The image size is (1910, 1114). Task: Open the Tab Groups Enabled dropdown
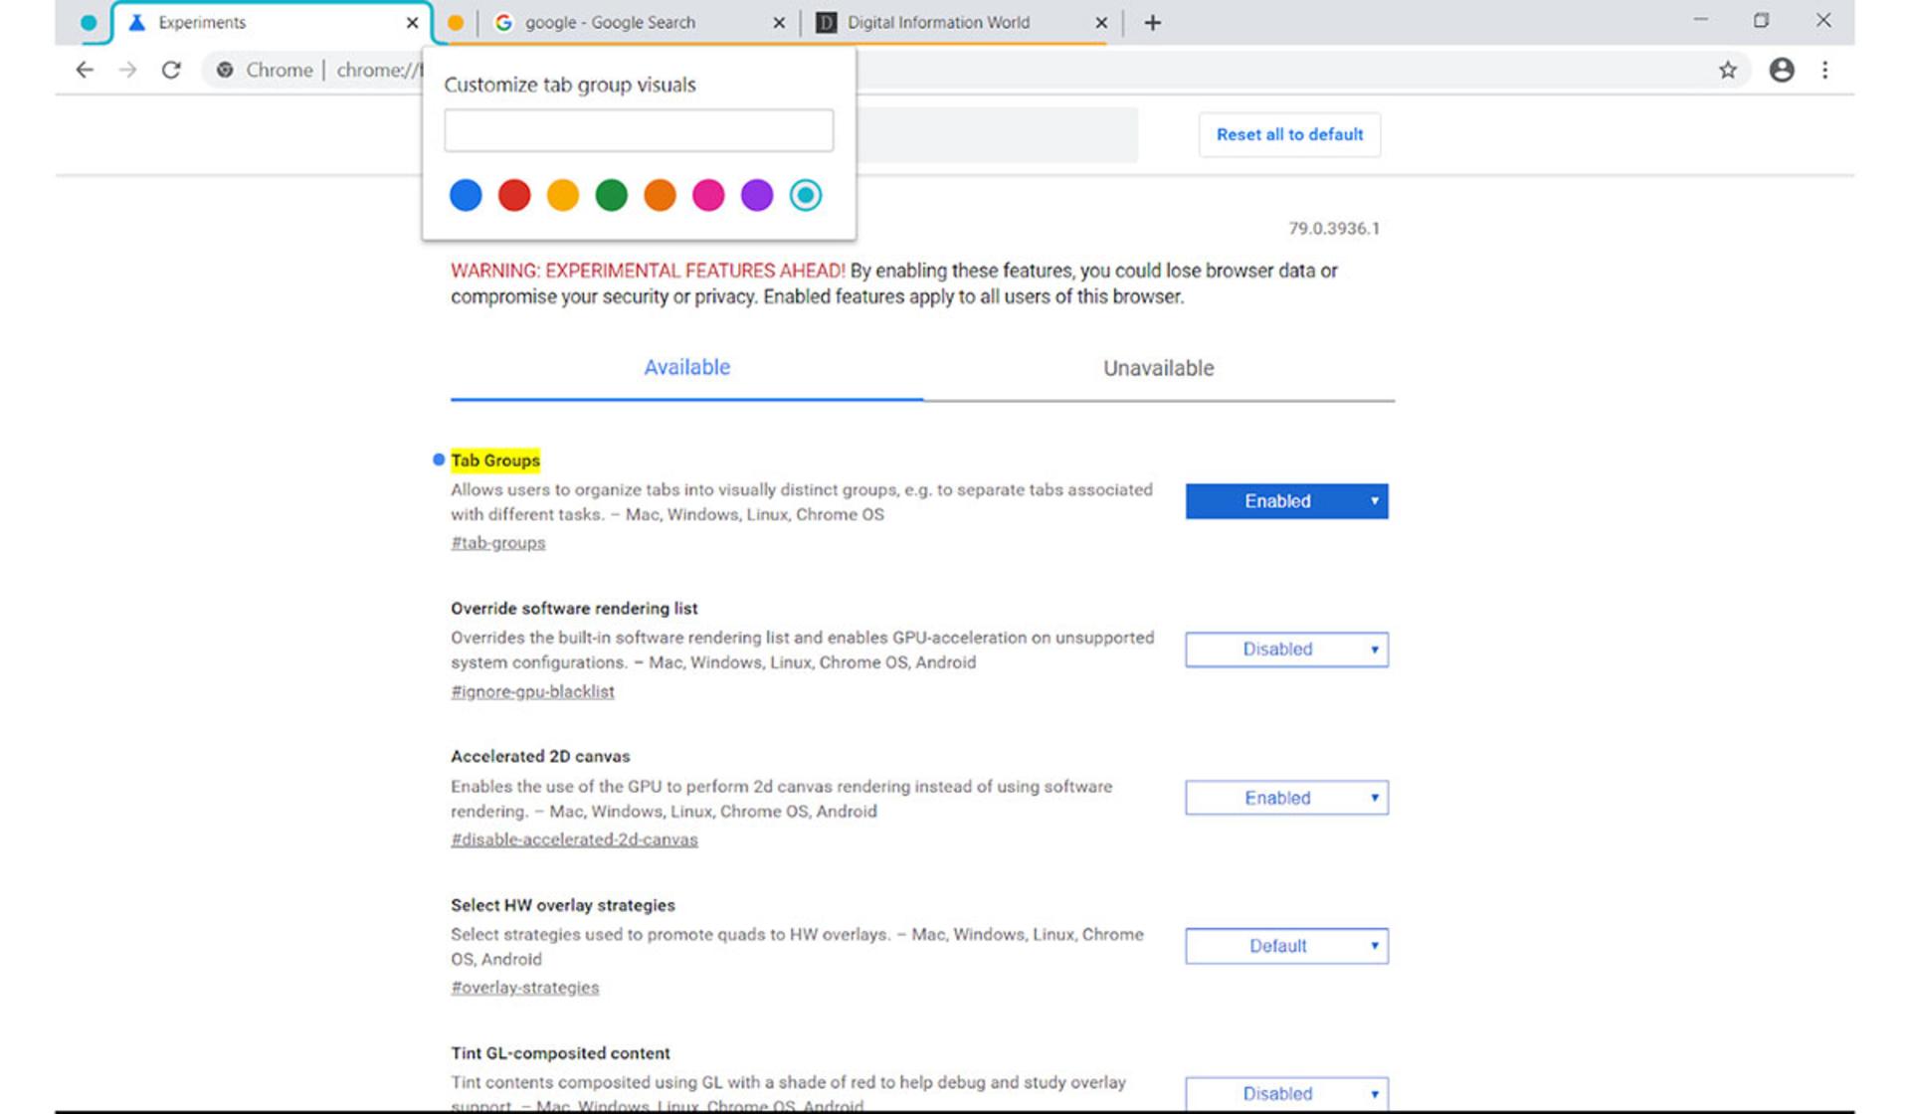pyautogui.click(x=1286, y=501)
